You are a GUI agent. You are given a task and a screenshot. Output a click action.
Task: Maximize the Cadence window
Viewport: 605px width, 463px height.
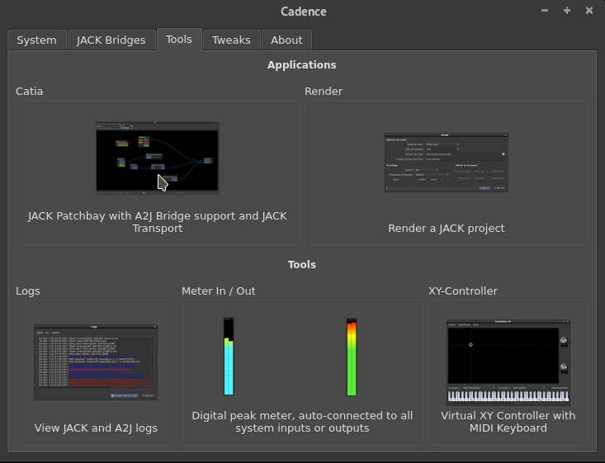[x=567, y=11]
